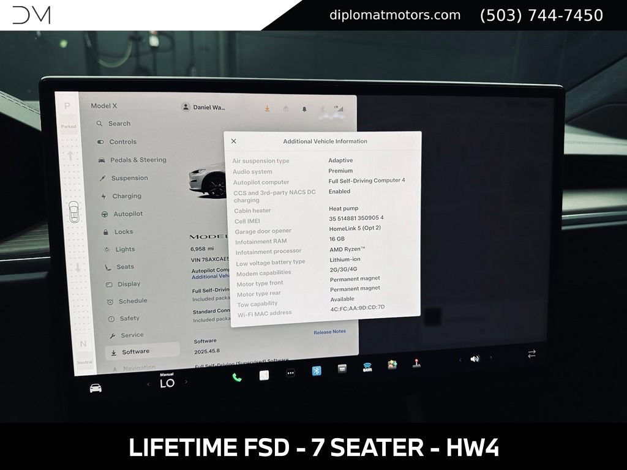
Task: Open the Arcade joystick icon
Action: tap(416, 364)
